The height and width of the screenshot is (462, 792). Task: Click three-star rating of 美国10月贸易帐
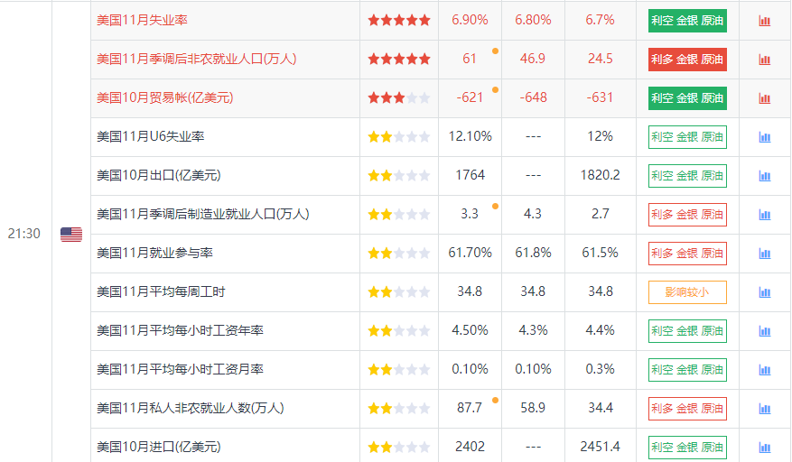pyautogui.click(x=399, y=98)
